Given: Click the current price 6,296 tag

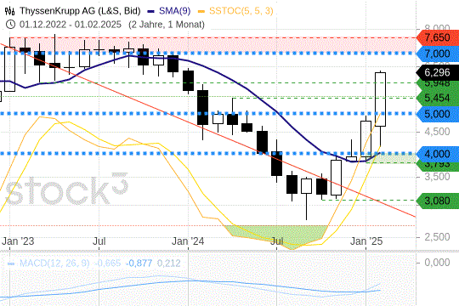Looking at the screenshot, I should (438, 72).
